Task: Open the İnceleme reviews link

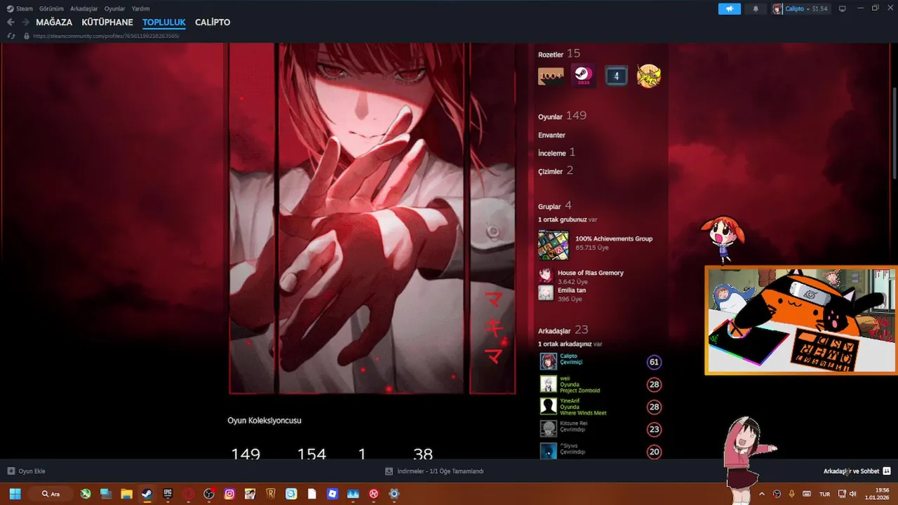Action: (556, 152)
